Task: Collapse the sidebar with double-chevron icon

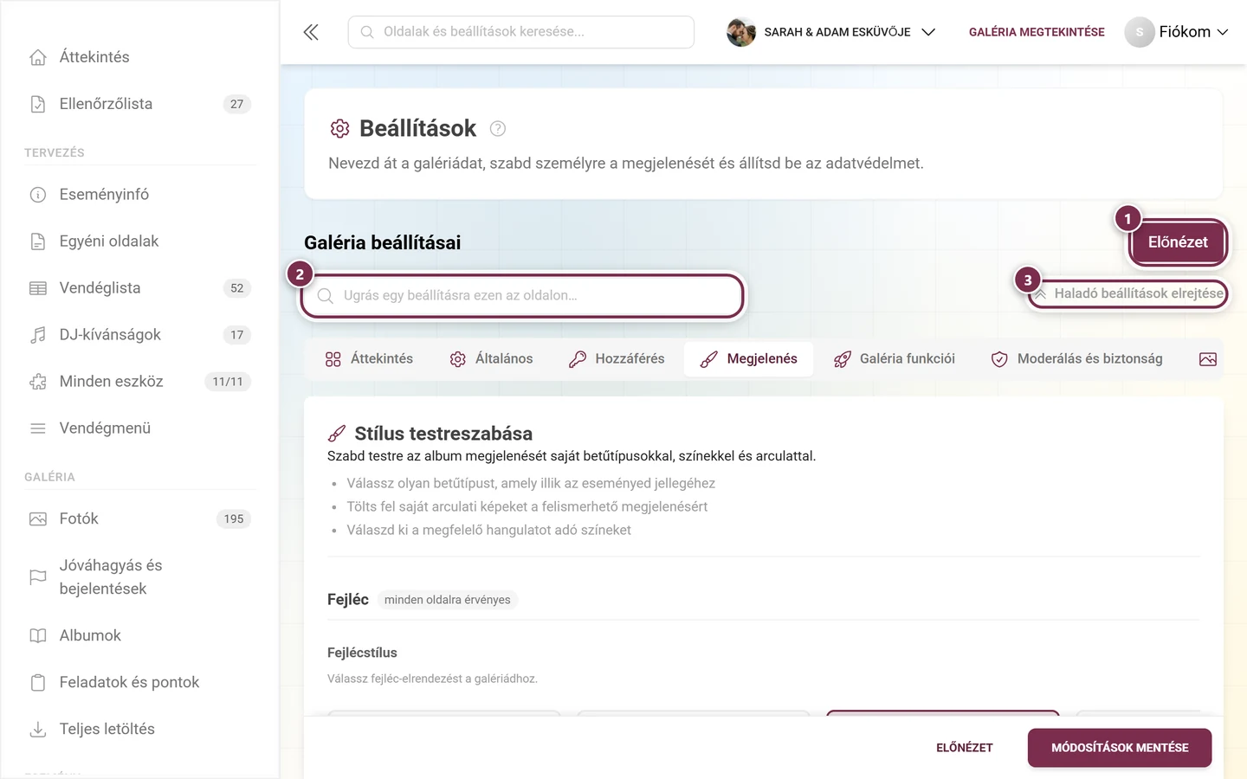Action: 311,32
